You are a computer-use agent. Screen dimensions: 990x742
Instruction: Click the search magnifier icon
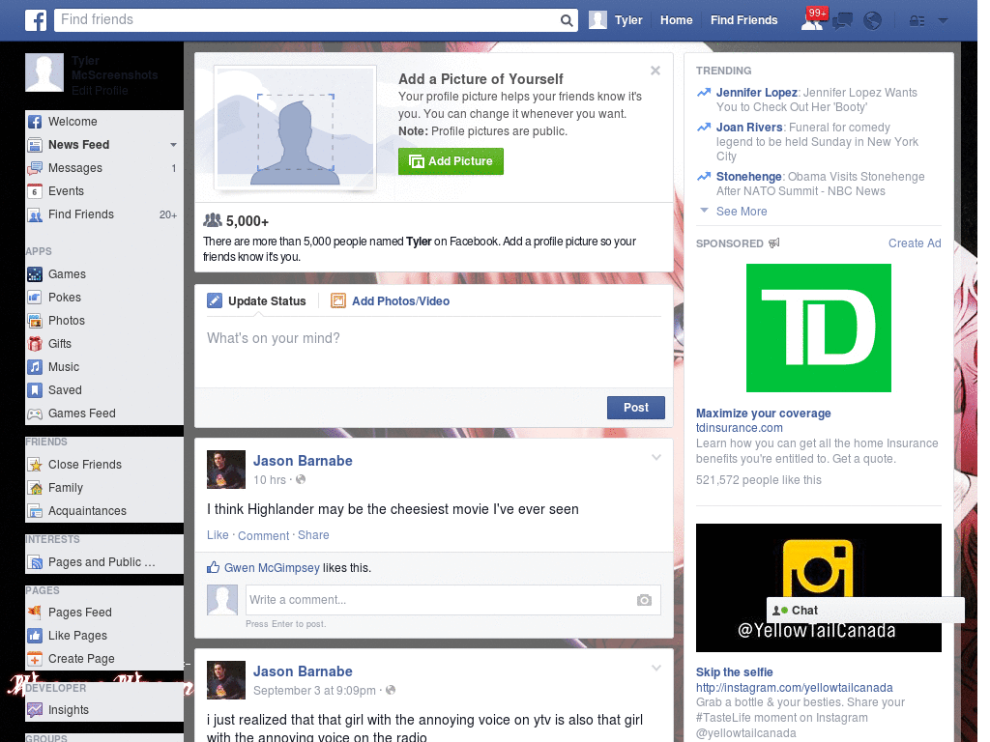tap(567, 20)
